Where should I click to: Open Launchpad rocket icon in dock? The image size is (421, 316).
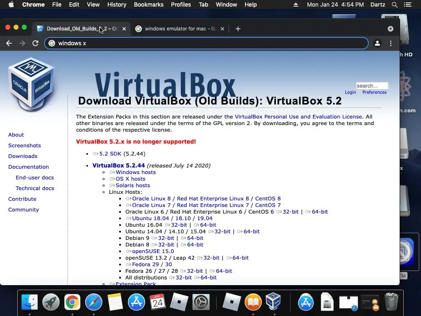[x=51, y=302]
